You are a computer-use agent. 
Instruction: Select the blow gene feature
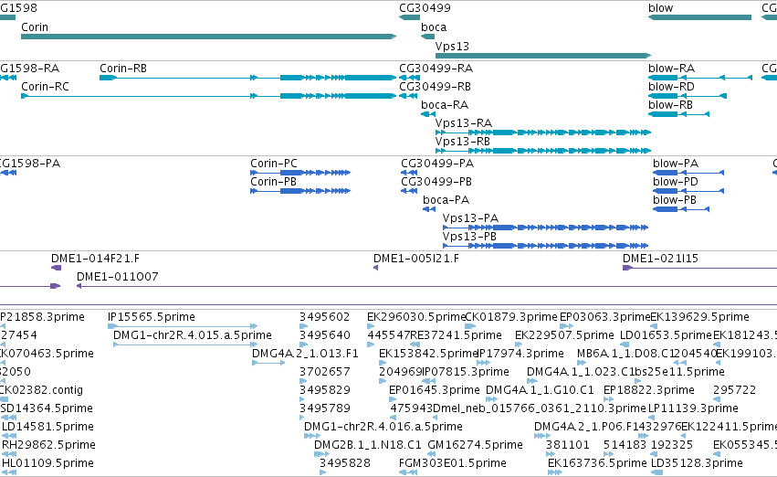coord(699,17)
